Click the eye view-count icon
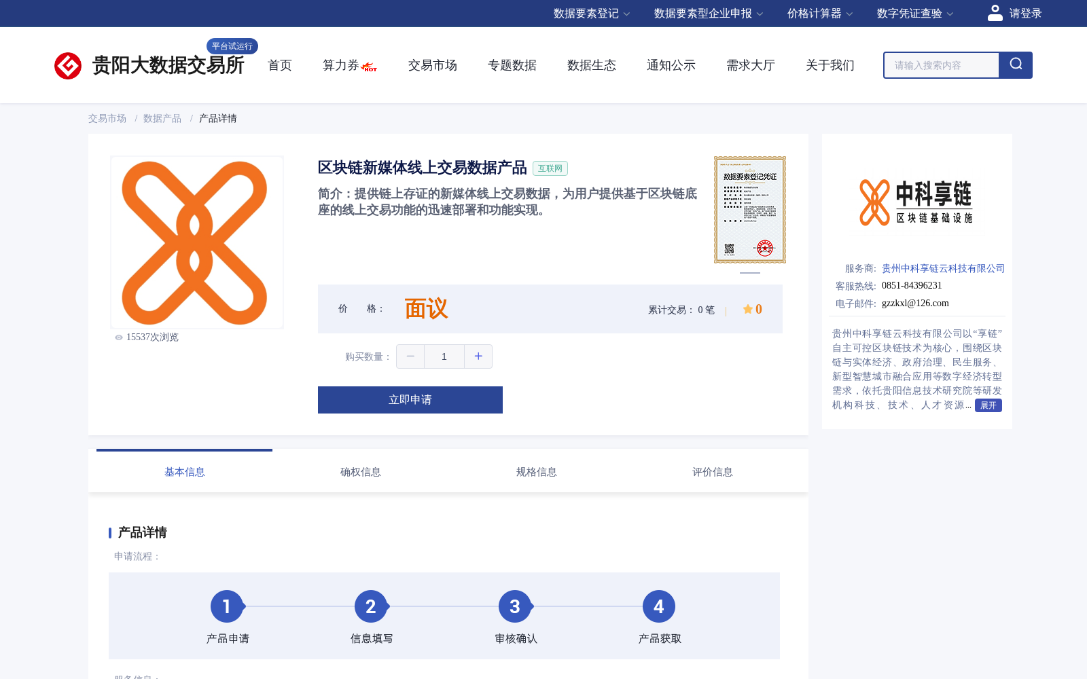This screenshot has height=679, width=1087. point(119,337)
